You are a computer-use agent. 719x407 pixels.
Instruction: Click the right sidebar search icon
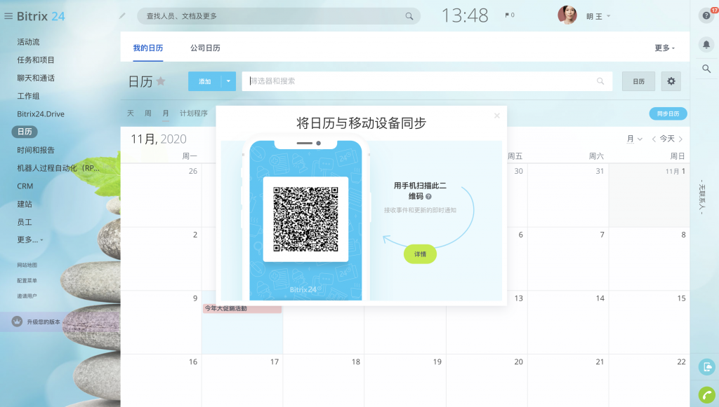point(706,69)
